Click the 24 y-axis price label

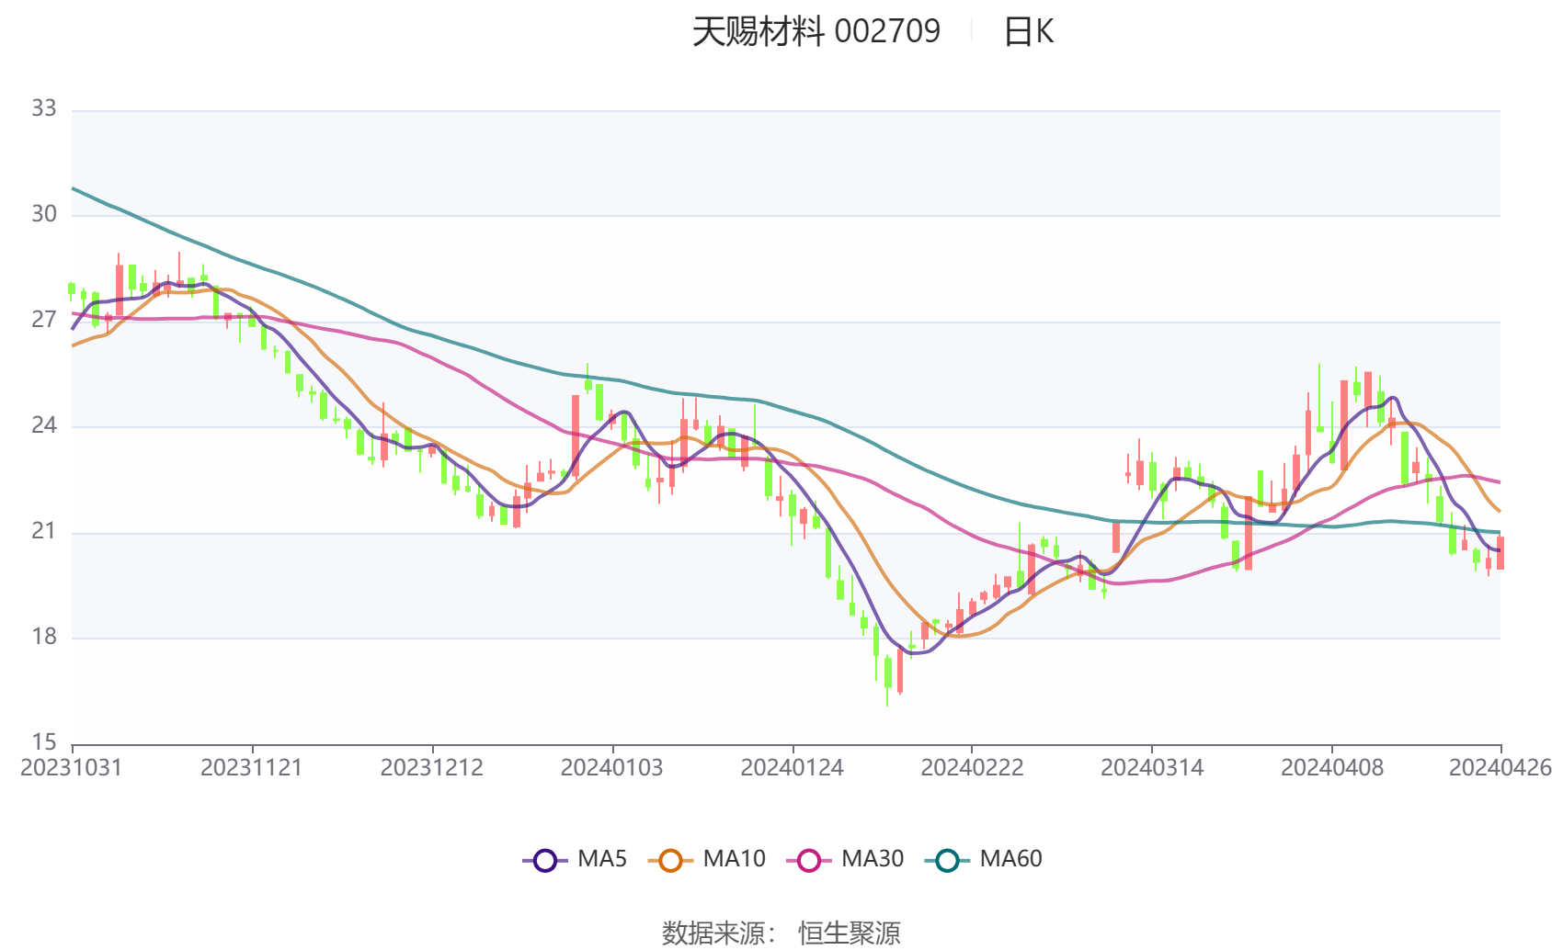point(44,425)
